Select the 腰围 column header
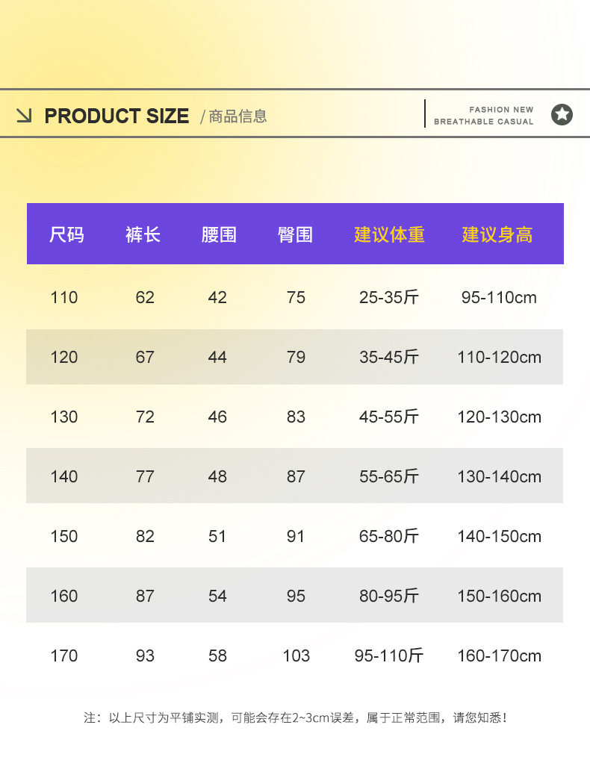The width and height of the screenshot is (590, 766). 219,234
